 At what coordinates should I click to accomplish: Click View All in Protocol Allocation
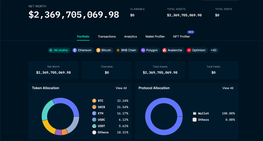(228, 88)
